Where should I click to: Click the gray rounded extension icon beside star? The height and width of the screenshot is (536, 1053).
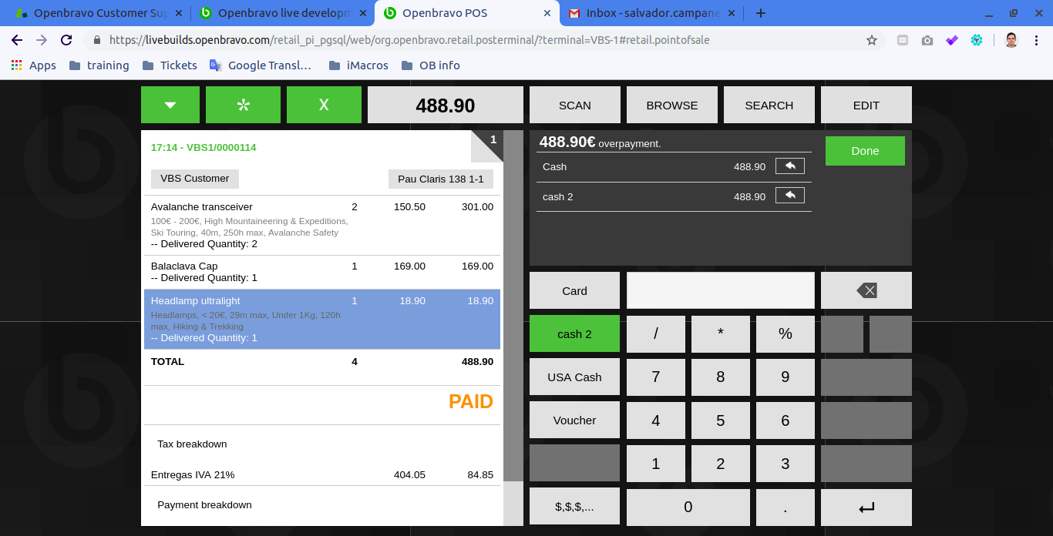click(x=903, y=40)
